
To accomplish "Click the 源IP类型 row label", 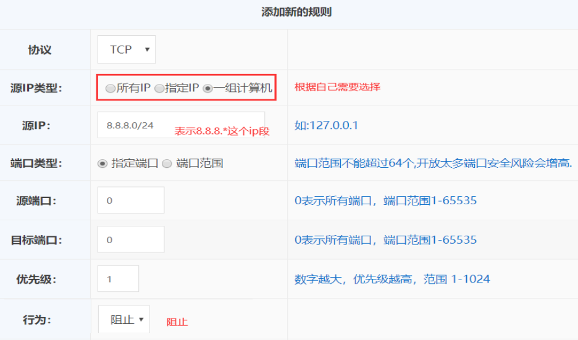I will [x=40, y=88].
